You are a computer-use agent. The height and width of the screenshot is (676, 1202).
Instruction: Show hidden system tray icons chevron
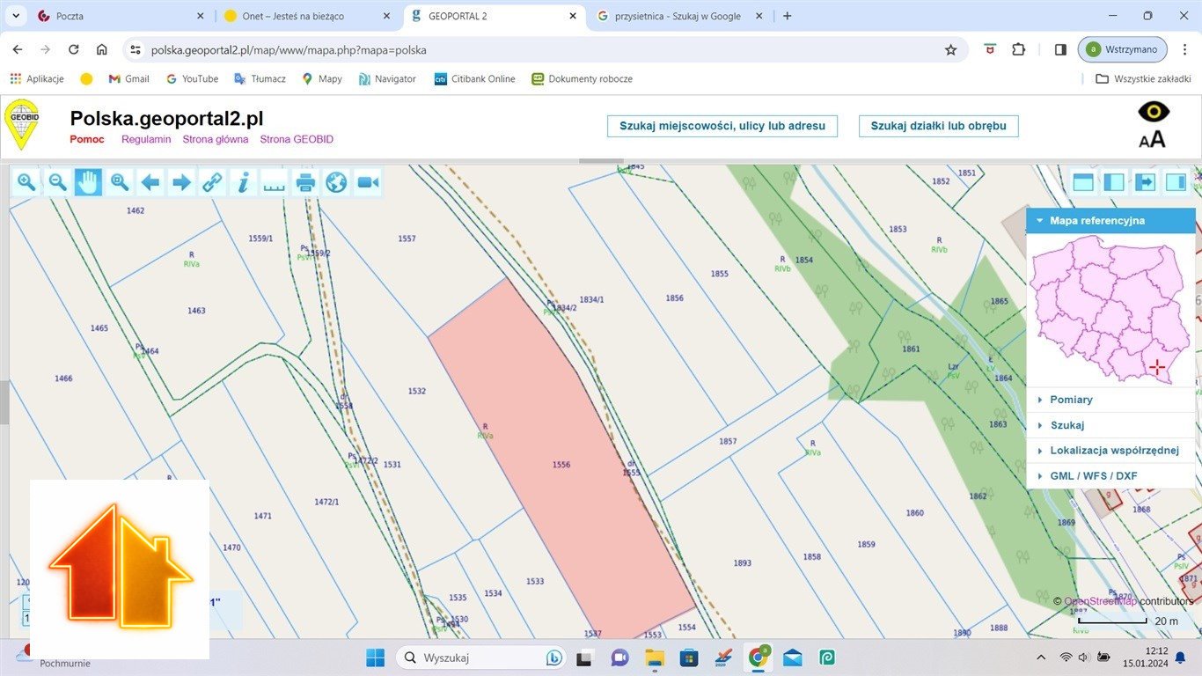1041,658
